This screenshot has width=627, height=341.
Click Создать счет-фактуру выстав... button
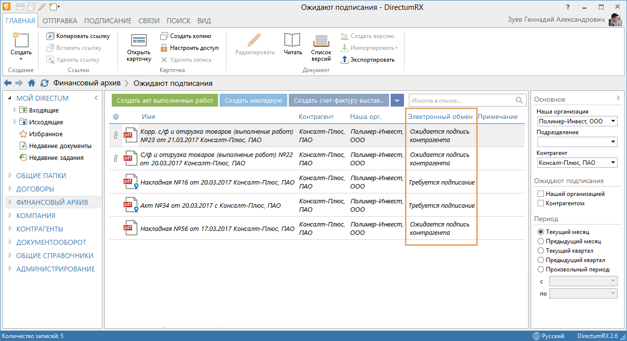[x=339, y=100]
